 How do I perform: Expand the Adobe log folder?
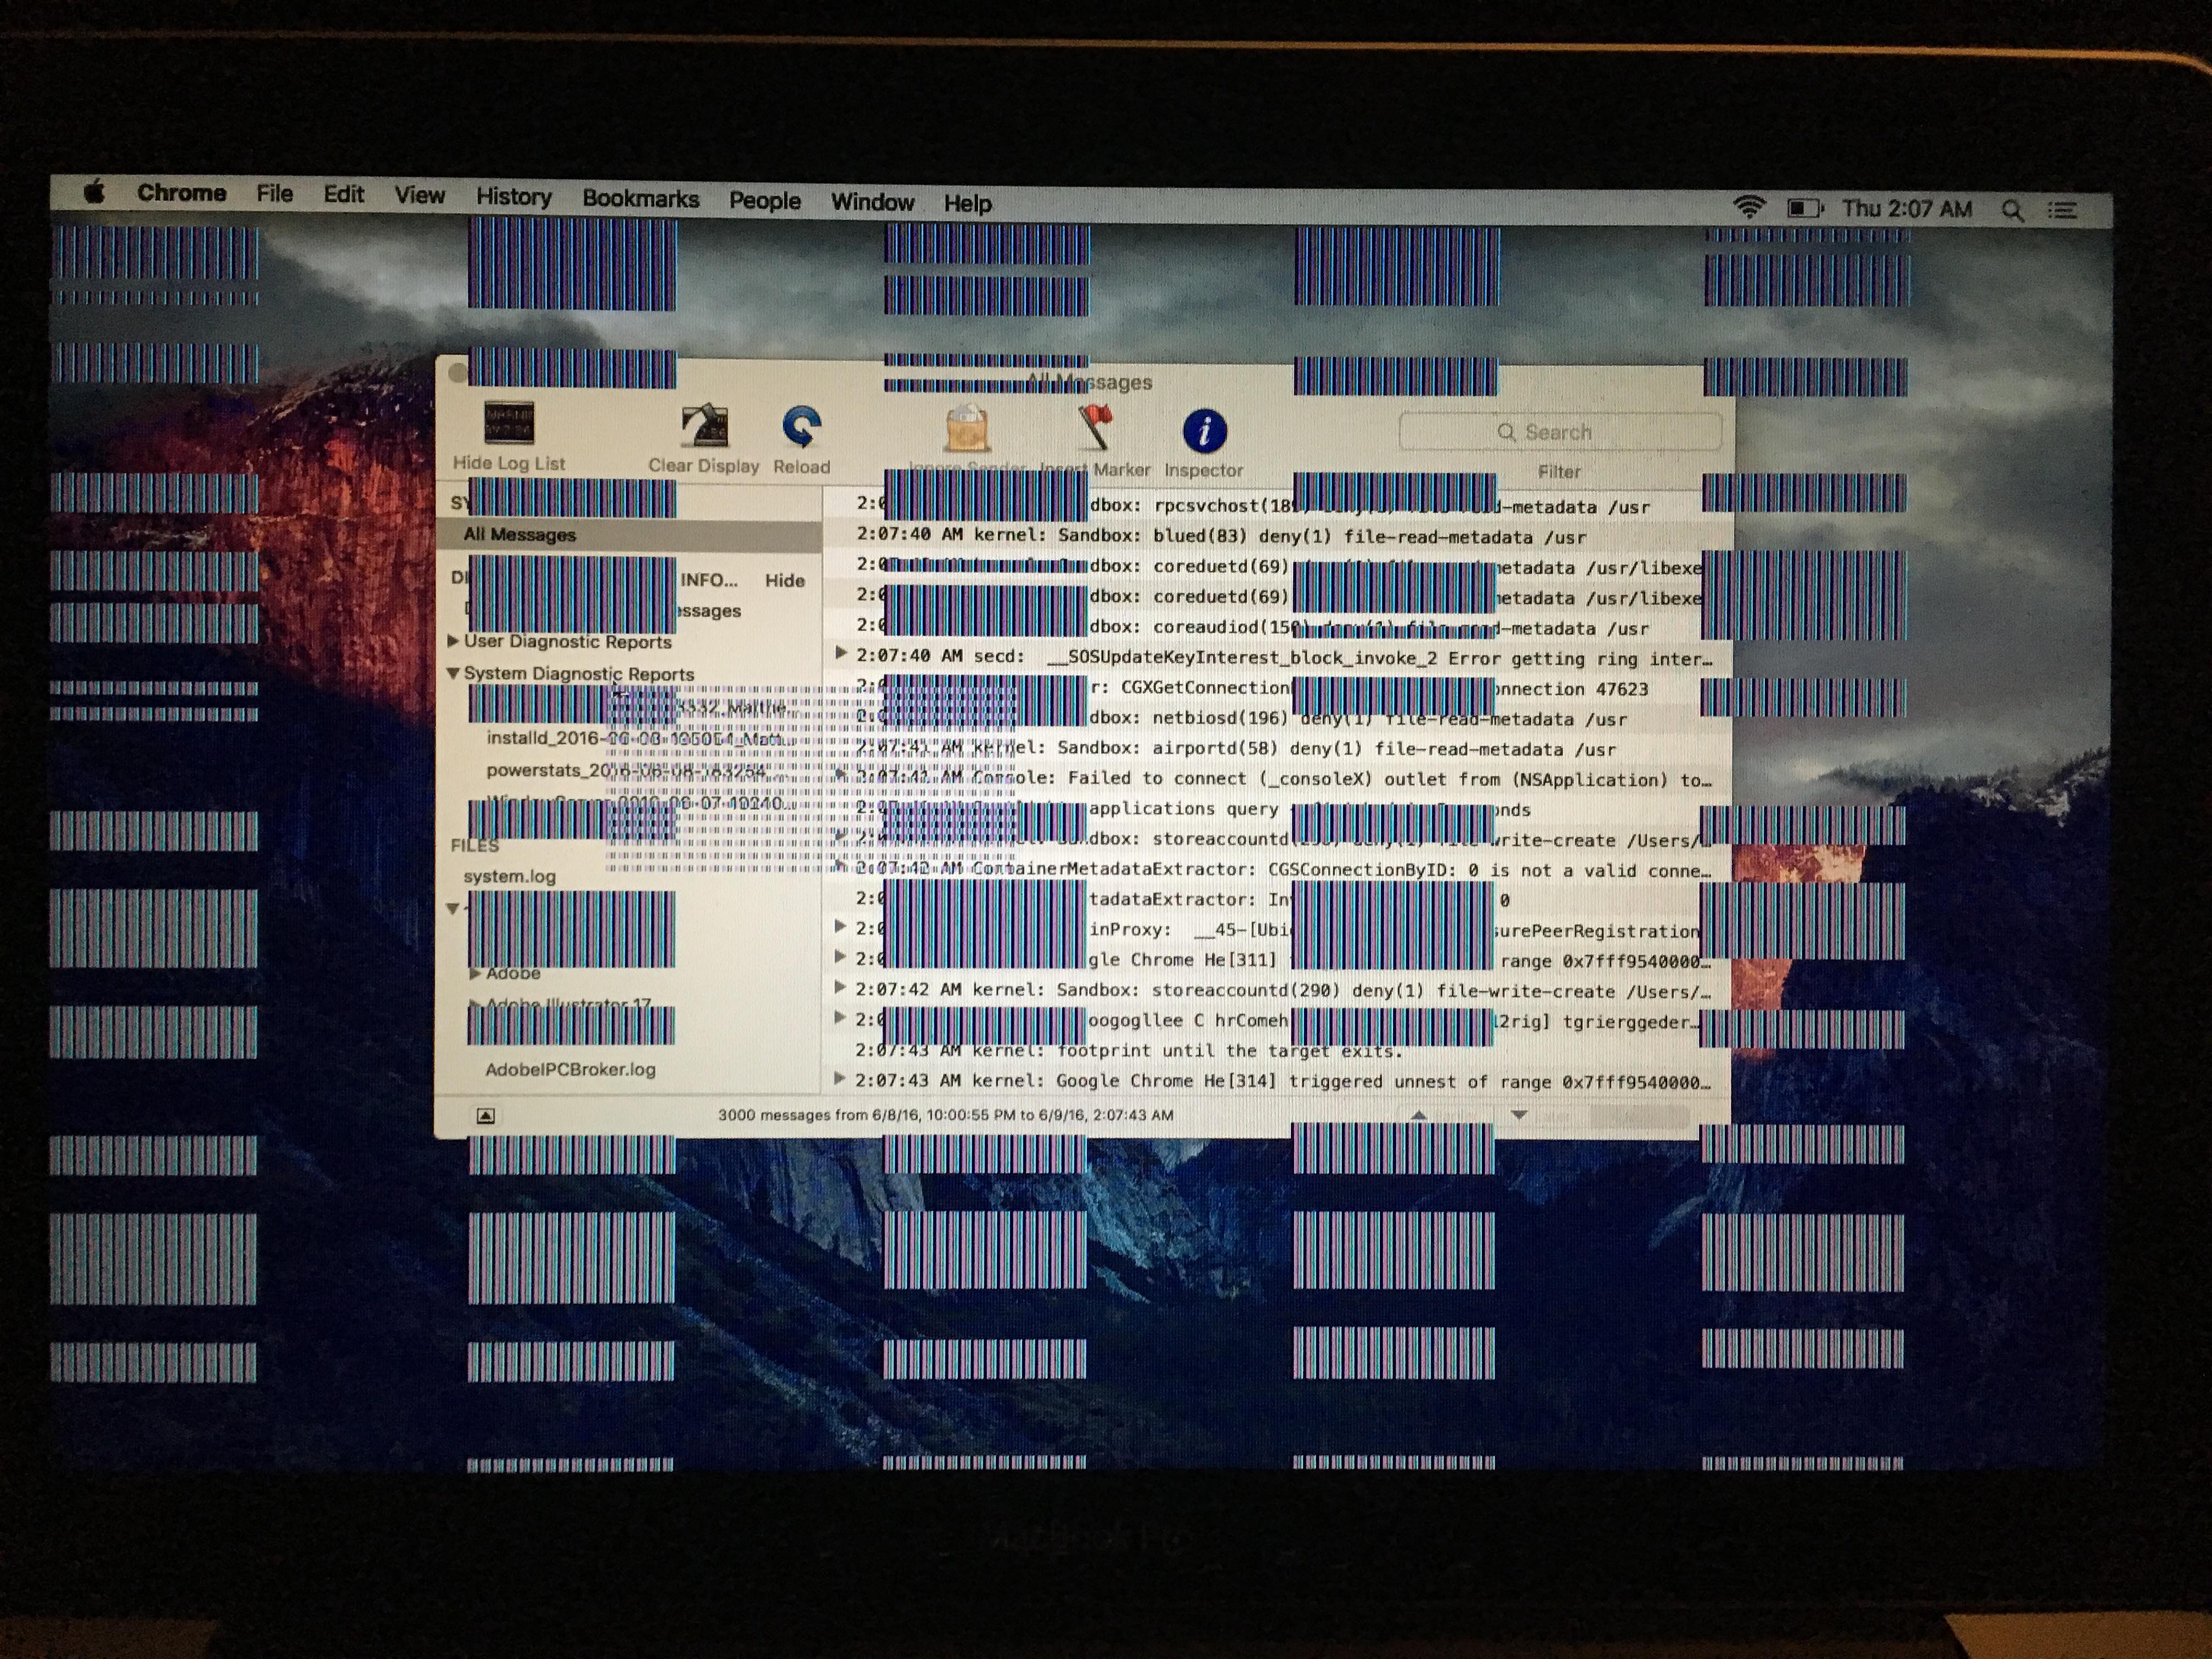(x=475, y=973)
